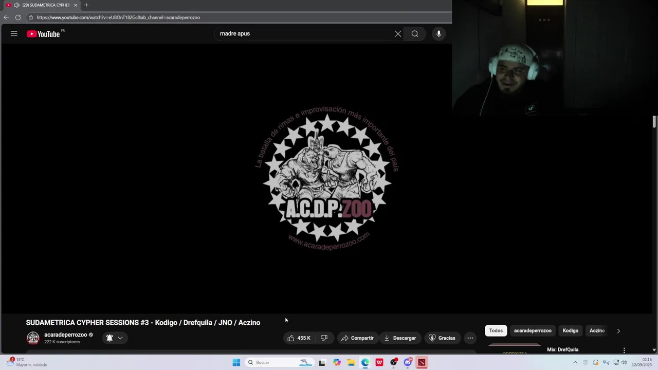Show hidden system tray icons
This screenshot has width=658, height=370.
tap(575, 363)
